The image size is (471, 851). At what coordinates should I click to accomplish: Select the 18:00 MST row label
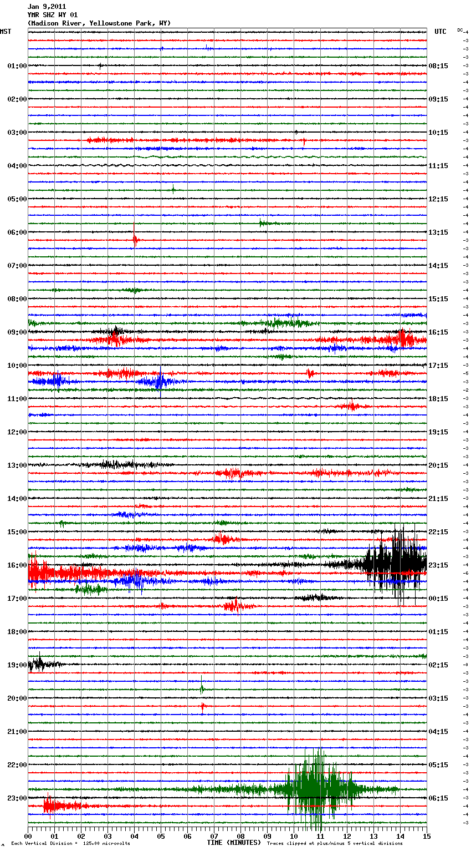(x=17, y=632)
